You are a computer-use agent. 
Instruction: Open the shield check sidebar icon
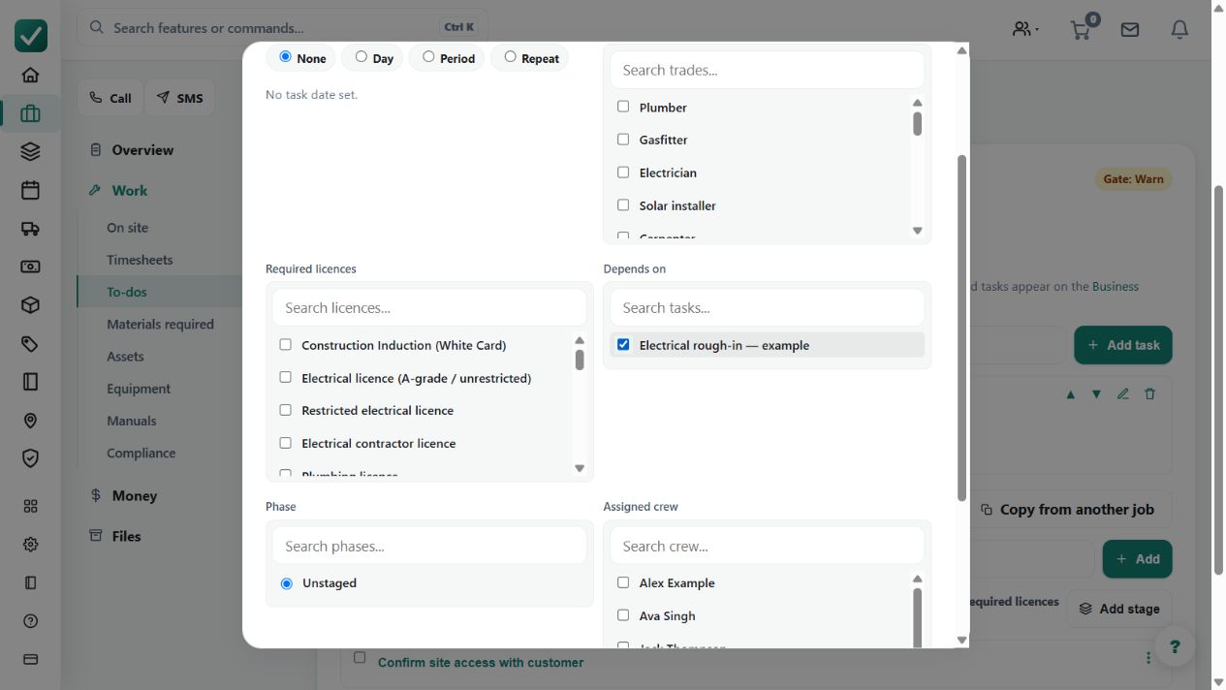click(30, 458)
